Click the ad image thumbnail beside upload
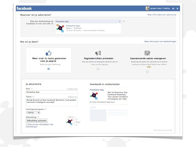Image resolution: width=196 pixels, height=147 pixels. coord(69,122)
